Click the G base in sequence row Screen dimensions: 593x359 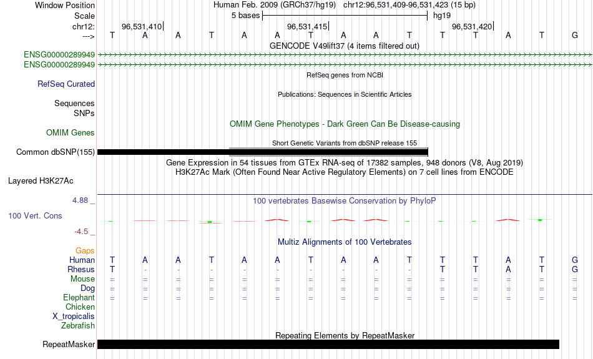coord(575,36)
